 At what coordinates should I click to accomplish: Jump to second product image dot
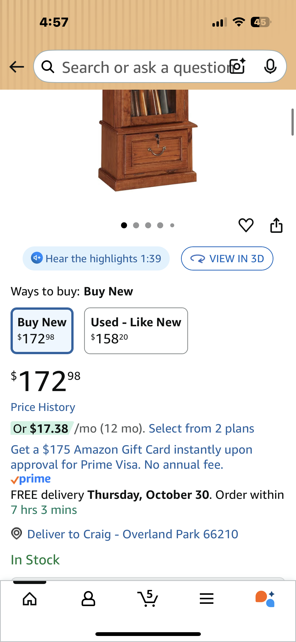[x=136, y=225]
